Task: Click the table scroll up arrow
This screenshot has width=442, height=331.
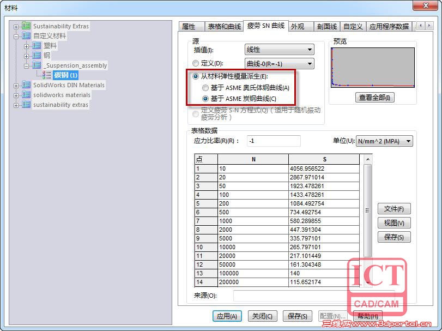Action: pos(367,159)
